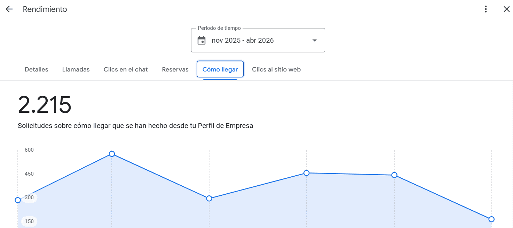
Task: Click the calendar icon in the period field
Action: (x=202, y=41)
